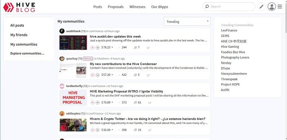Open eddiespino's avatar

point(62,113)
